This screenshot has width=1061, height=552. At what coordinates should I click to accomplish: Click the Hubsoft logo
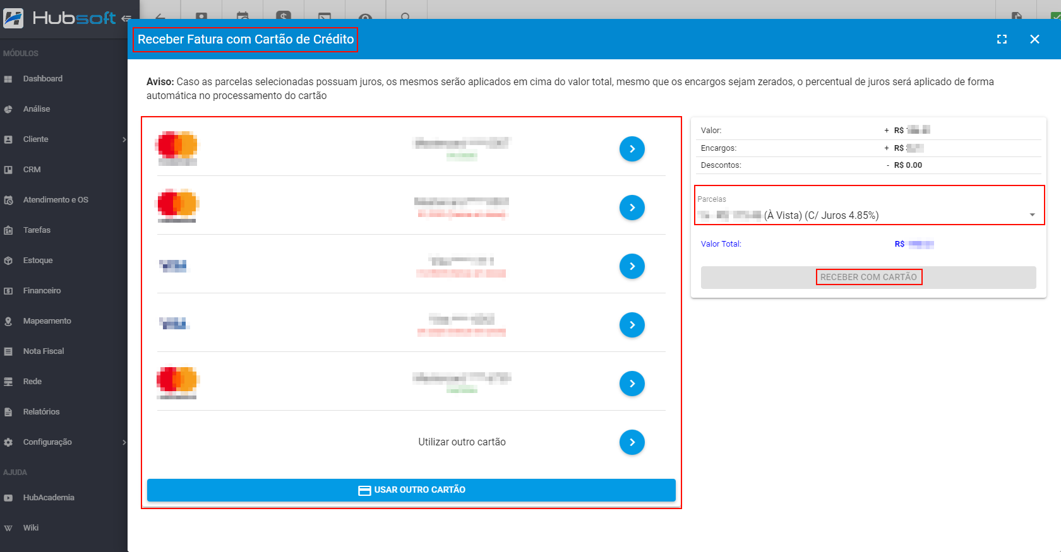60,18
